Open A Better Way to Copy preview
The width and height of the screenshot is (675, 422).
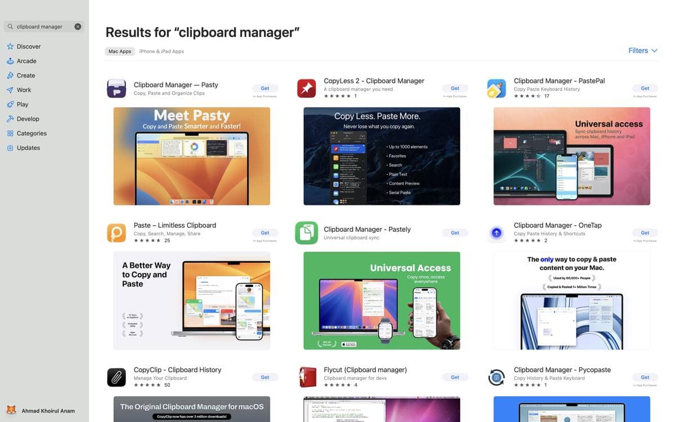click(x=192, y=301)
